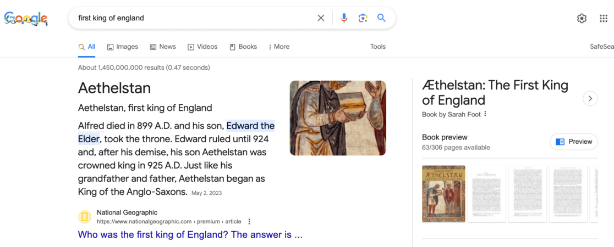The height and width of the screenshot is (247, 614).
Task: Open the National Geographic article link
Action: click(190, 235)
